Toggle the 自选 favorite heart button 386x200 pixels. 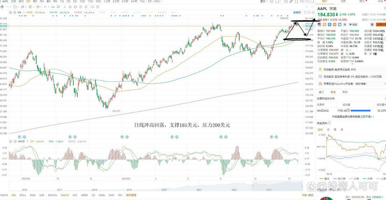tap(353, 25)
